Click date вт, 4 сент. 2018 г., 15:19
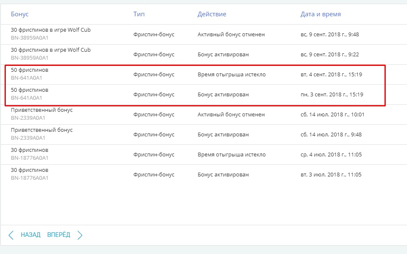Viewport: 407px width, 254px height. [x=331, y=75]
